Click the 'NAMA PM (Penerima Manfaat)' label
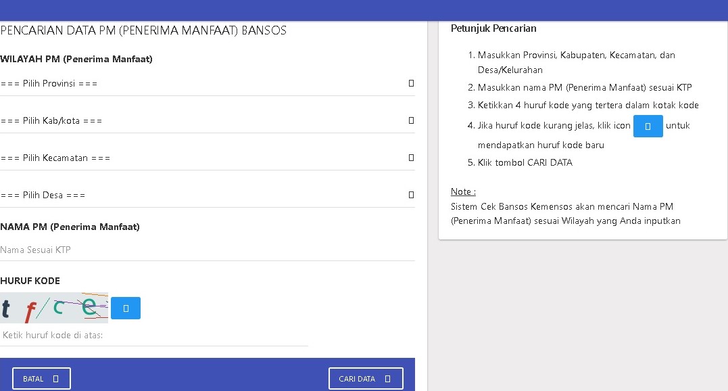This screenshot has width=728, height=391. 70,227
